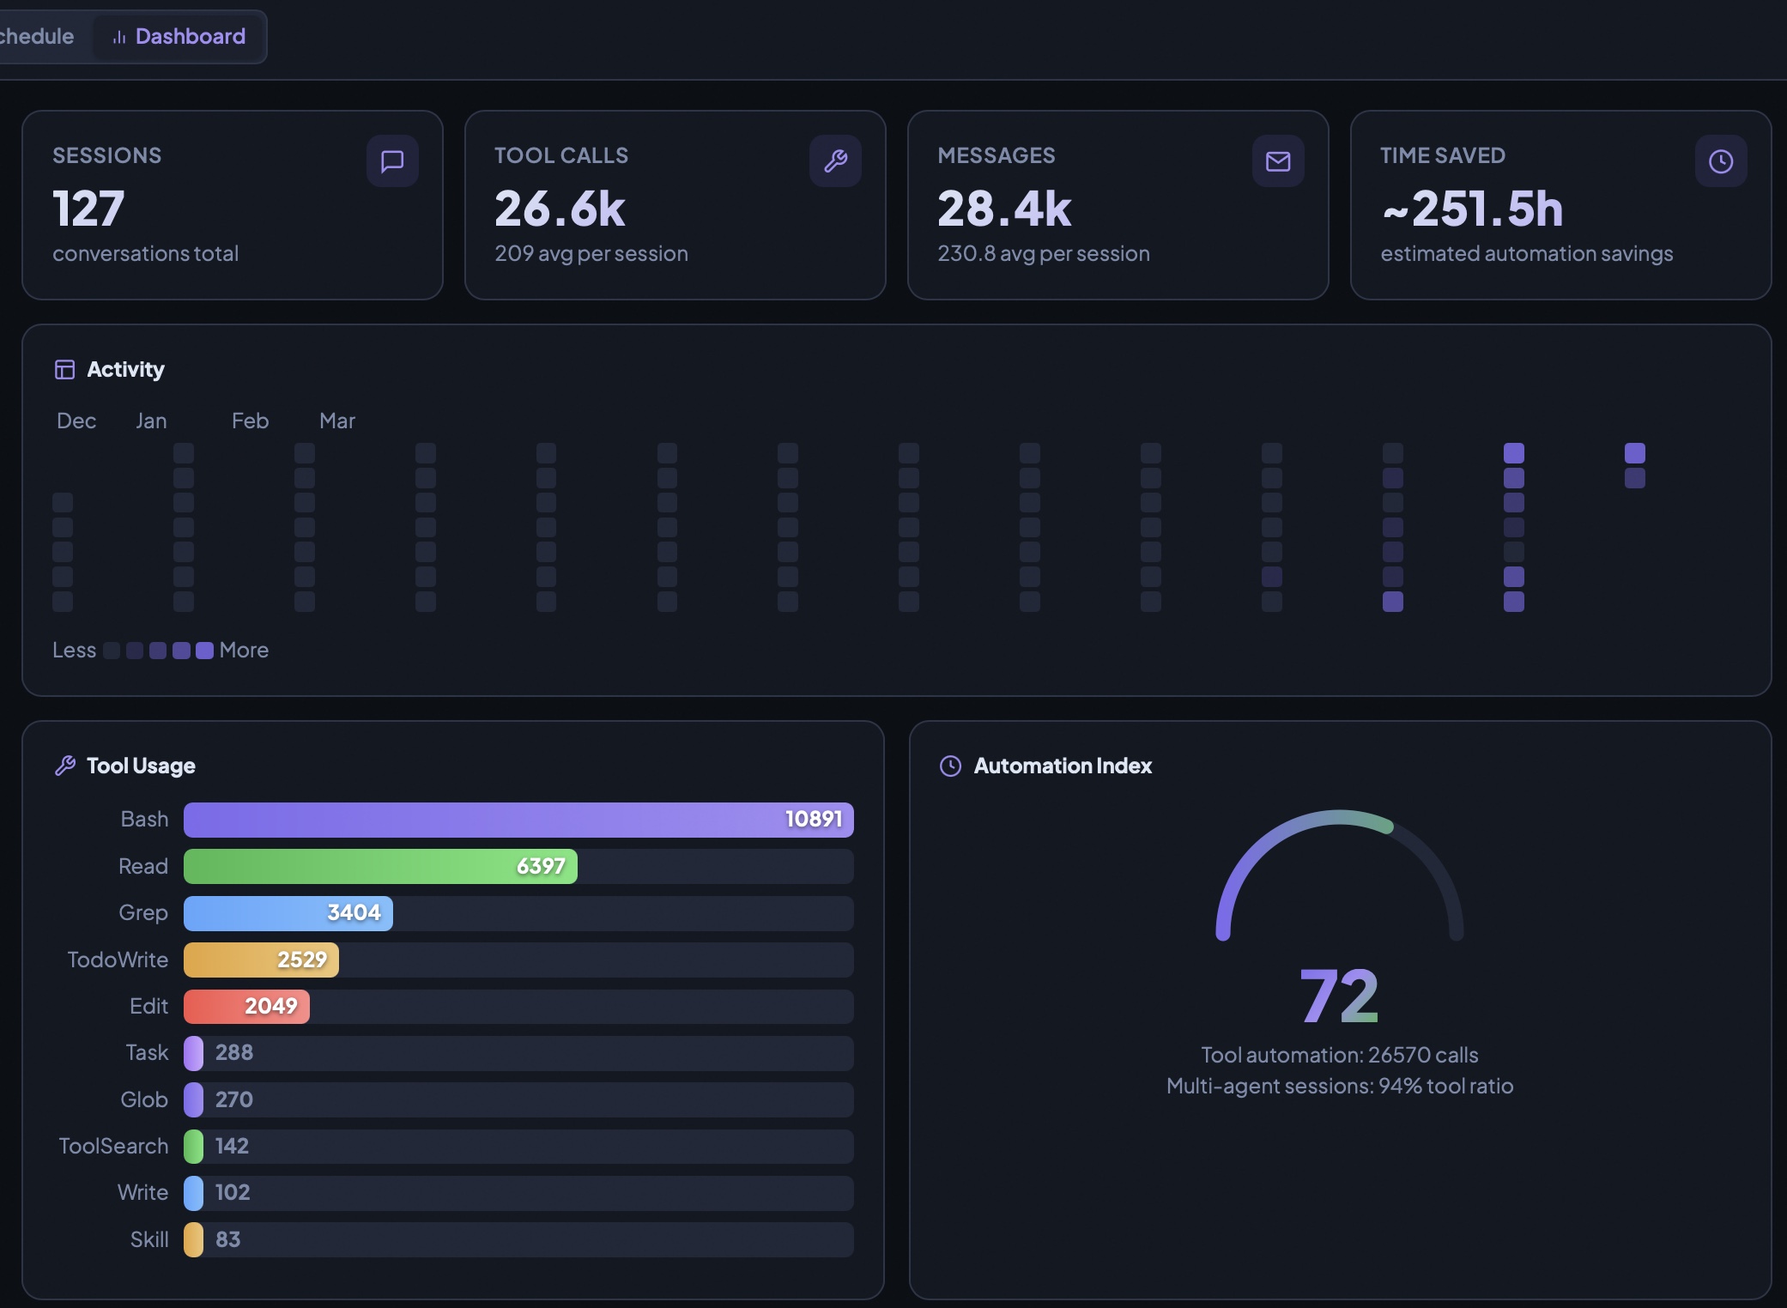Click the Dec month label in Activity
The height and width of the screenshot is (1308, 1787).
(76, 421)
